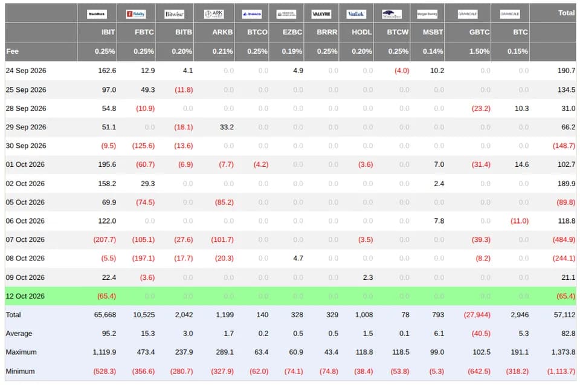Click the Minimum row label

coord(21,371)
